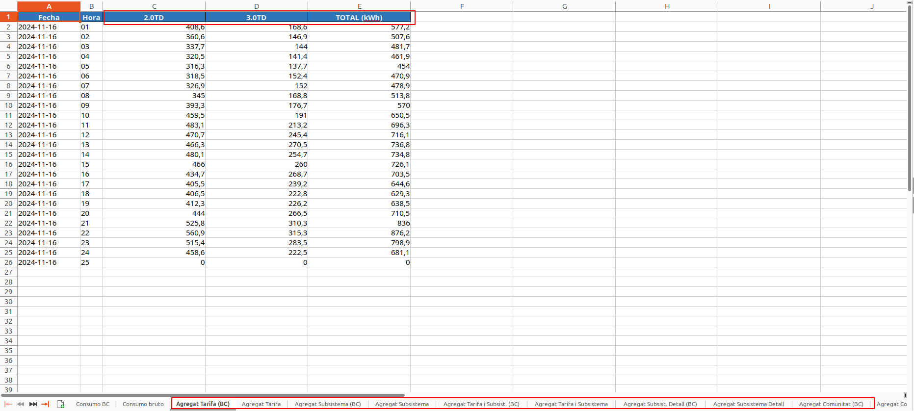Viewport: 914px width, 411px height.
Task: Select cell with value 360,6
Action: [154, 37]
